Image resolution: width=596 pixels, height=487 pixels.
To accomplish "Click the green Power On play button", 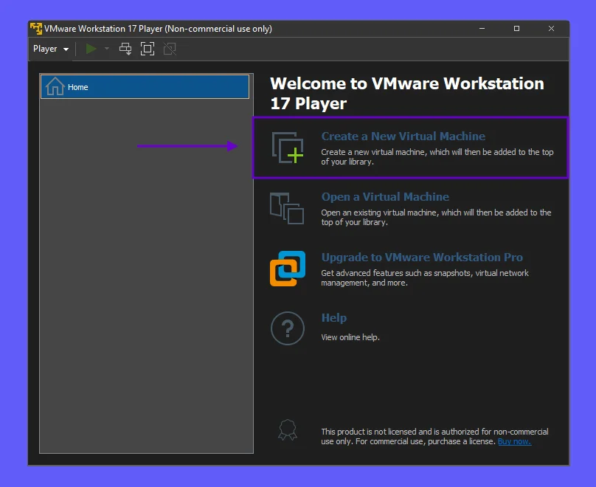I will (91, 49).
